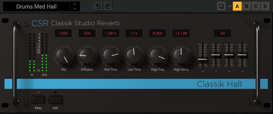Switch to preset slot B
Viewport: 273px width, 114px height.
pos(247,6)
